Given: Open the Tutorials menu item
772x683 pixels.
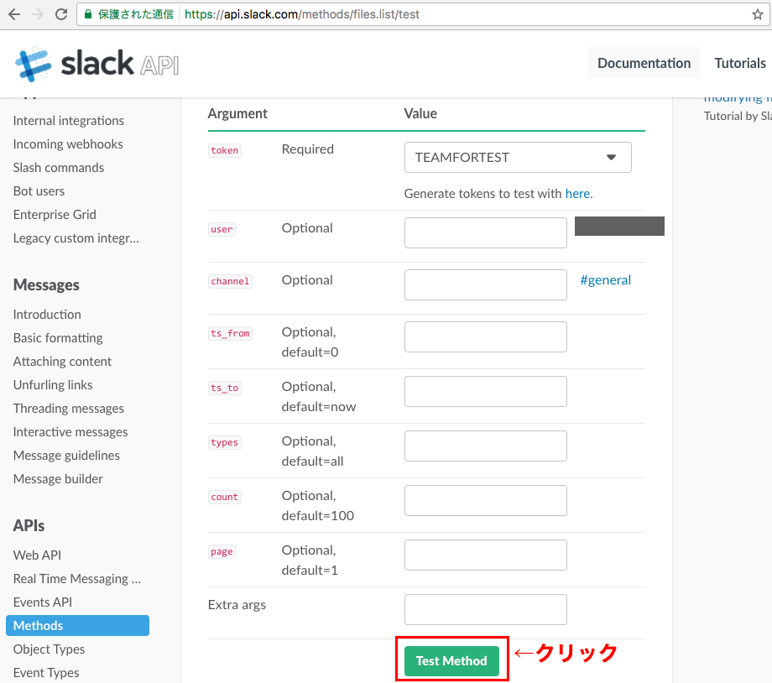Looking at the screenshot, I should tap(740, 63).
